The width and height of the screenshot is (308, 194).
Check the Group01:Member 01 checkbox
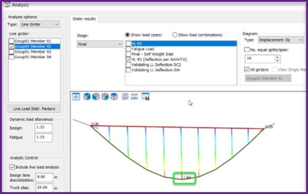coord(12,41)
